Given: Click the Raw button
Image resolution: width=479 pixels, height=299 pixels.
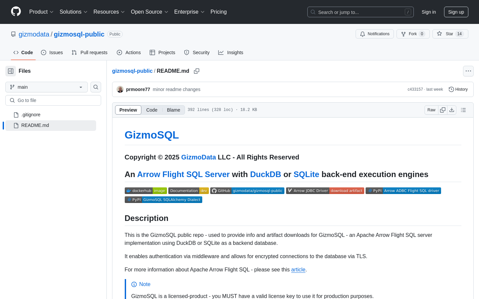Looking at the screenshot, I should pyautogui.click(x=431, y=110).
